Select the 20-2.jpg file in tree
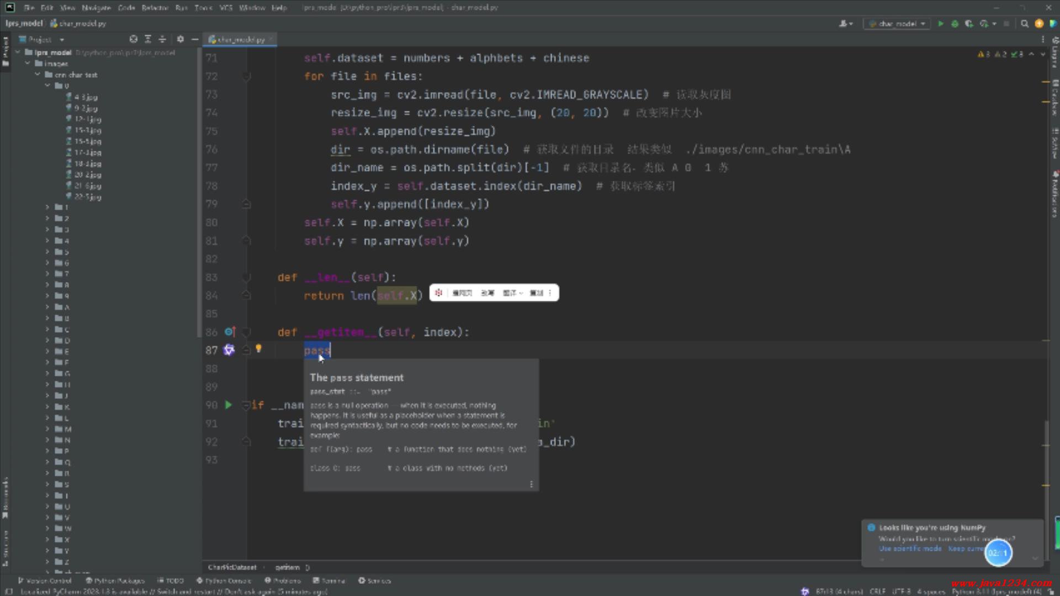This screenshot has width=1060, height=596. pos(87,174)
